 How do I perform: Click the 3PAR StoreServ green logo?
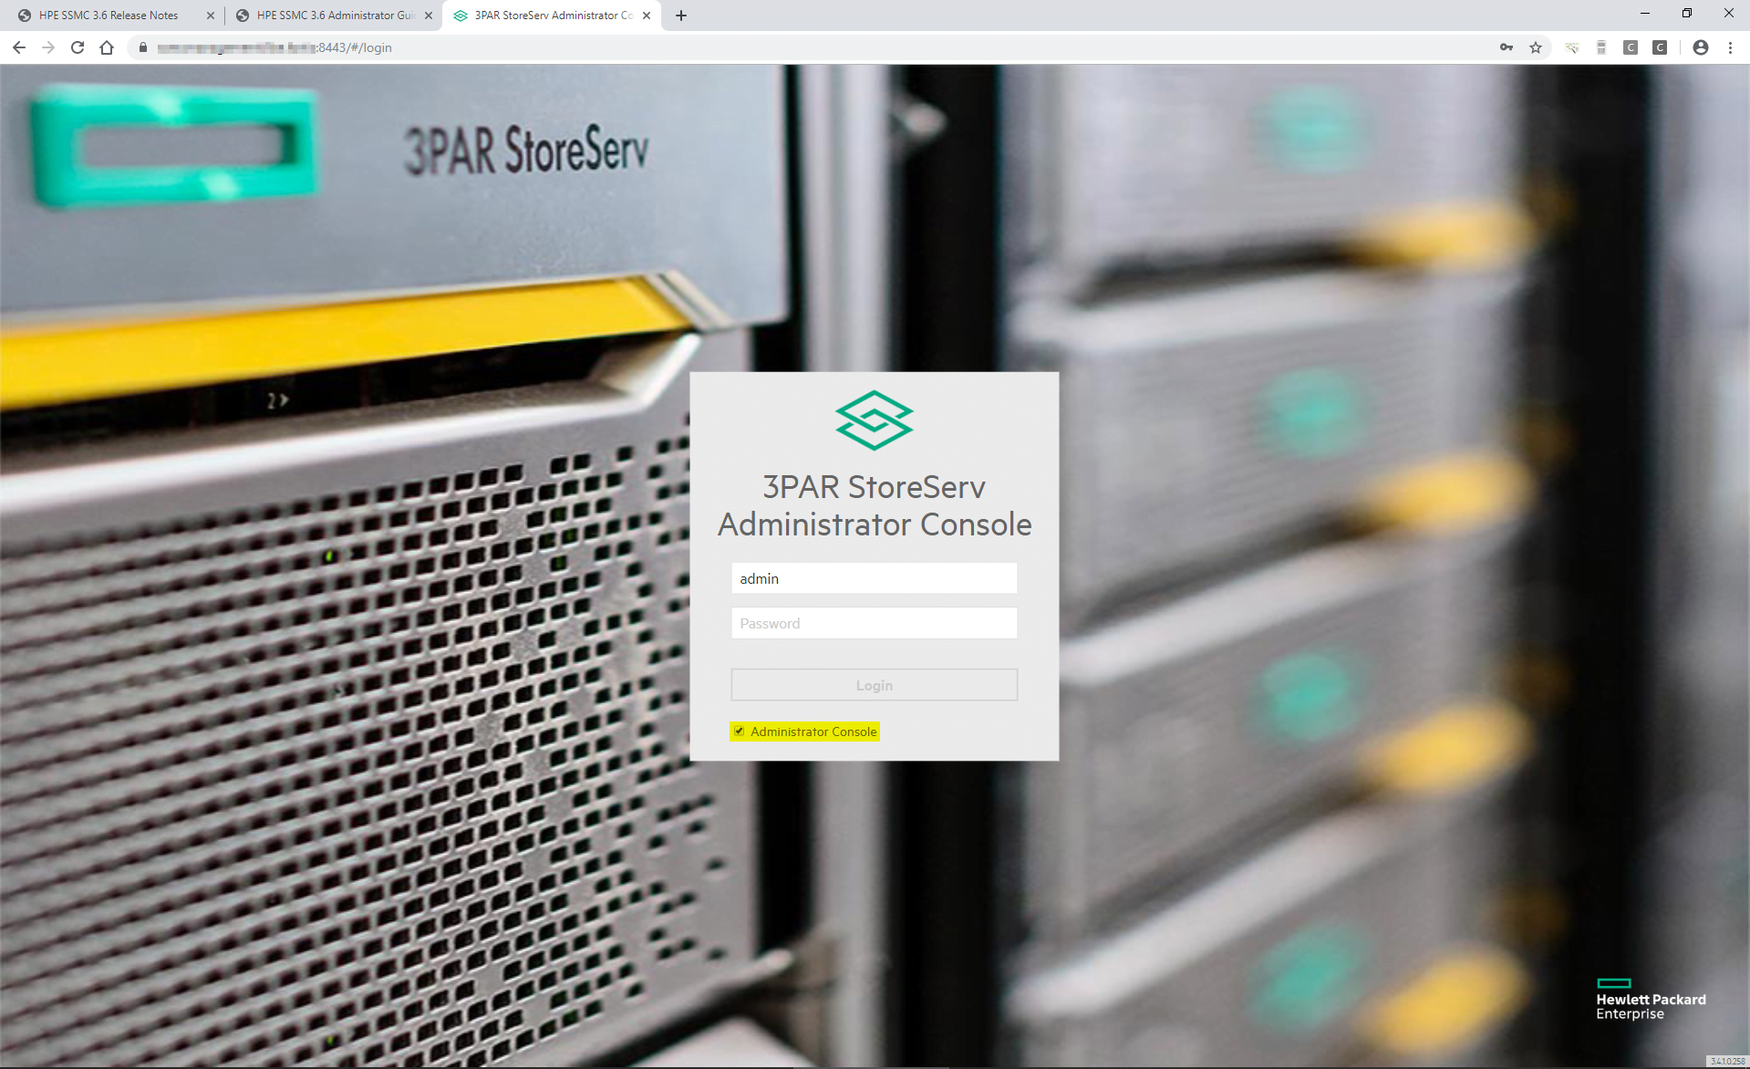[874, 420]
